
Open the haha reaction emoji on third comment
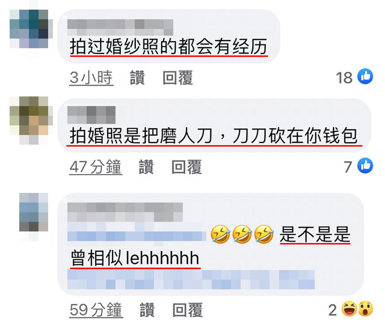click(x=349, y=309)
